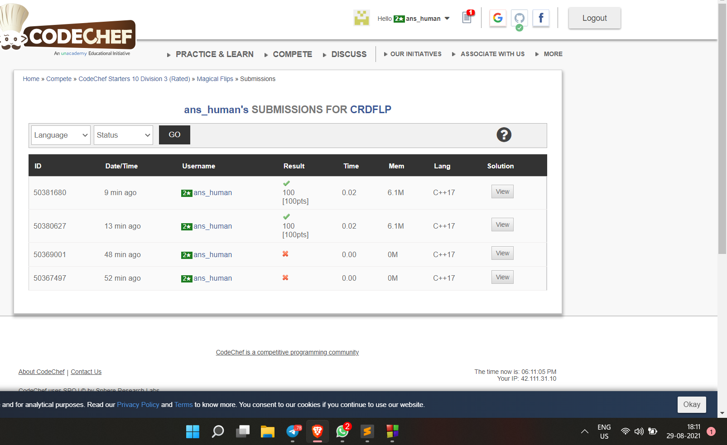Click the green check for submission 50381680
Viewport: 727px width, 445px height.
(286, 183)
